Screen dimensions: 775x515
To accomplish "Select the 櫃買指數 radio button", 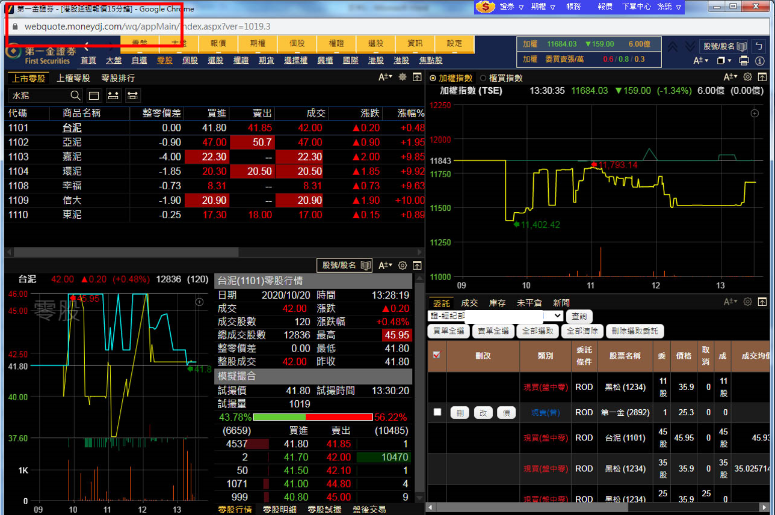I will [x=483, y=78].
